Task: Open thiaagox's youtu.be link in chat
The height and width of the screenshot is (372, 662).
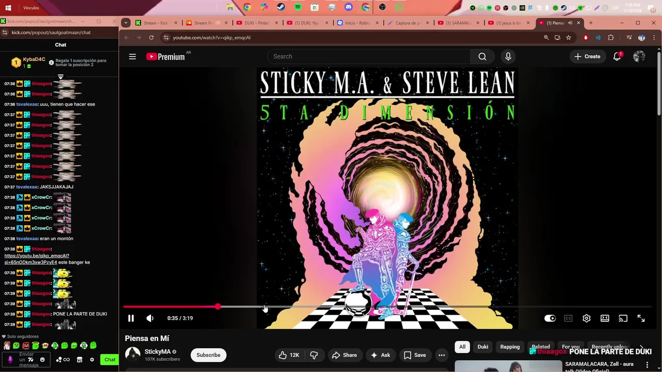Action: tap(37, 259)
